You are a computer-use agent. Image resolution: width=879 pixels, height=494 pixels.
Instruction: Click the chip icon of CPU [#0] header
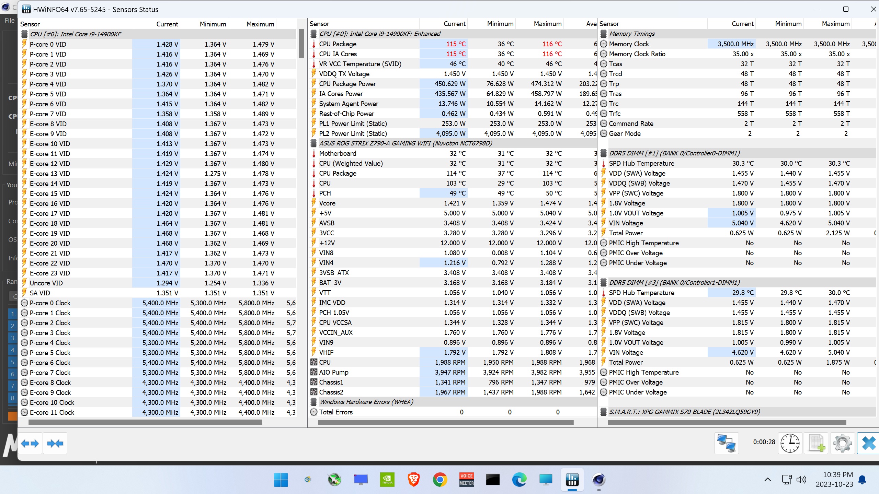pos(24,34)
